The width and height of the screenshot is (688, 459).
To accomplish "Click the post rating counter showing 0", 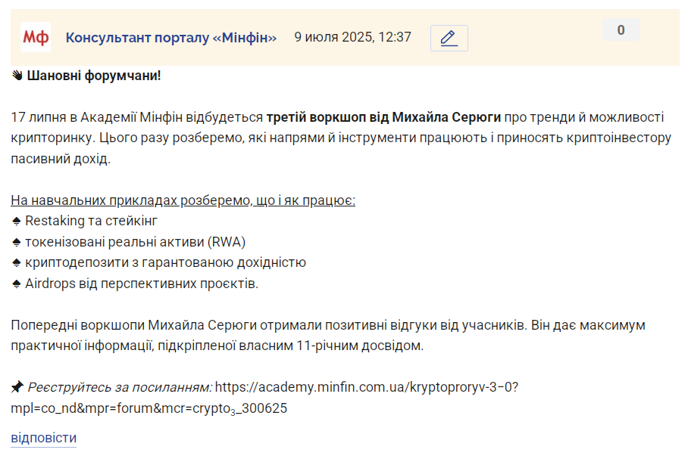I will click(621, 29).
